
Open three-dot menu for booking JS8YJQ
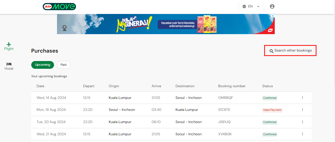click(x=302, y=122)
